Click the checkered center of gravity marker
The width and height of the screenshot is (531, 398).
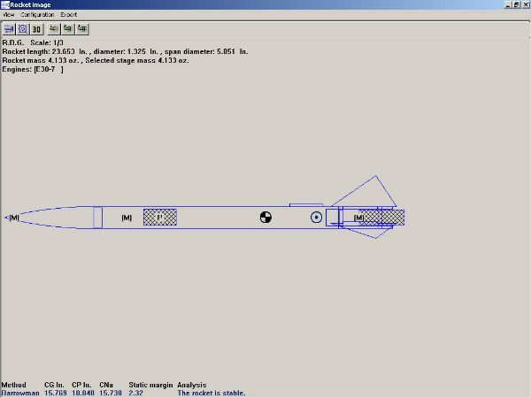265,218
